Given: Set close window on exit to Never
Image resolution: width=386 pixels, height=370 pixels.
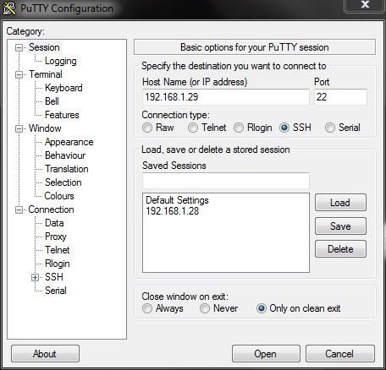Looking at the screenshot, I should tap(205, 308).
